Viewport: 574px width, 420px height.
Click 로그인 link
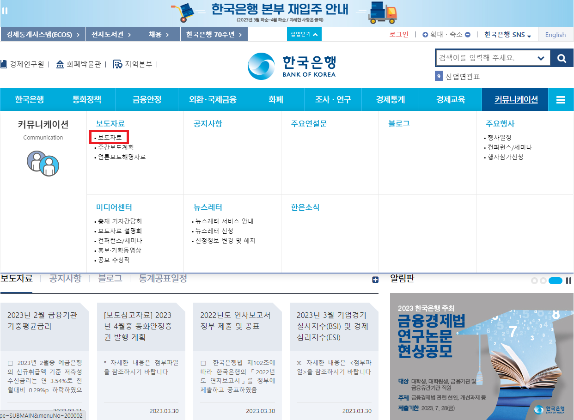coord(399,35)
